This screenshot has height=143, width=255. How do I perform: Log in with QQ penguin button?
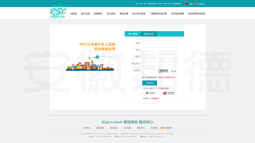(150, 93)
